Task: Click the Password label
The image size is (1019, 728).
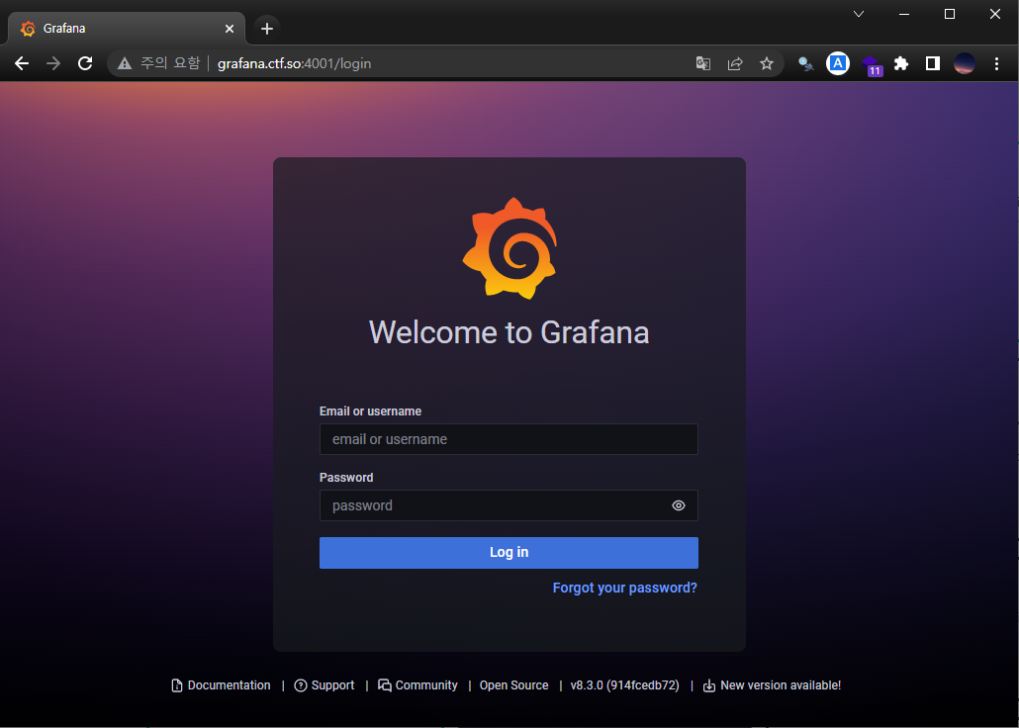Action: pos(346,478)
